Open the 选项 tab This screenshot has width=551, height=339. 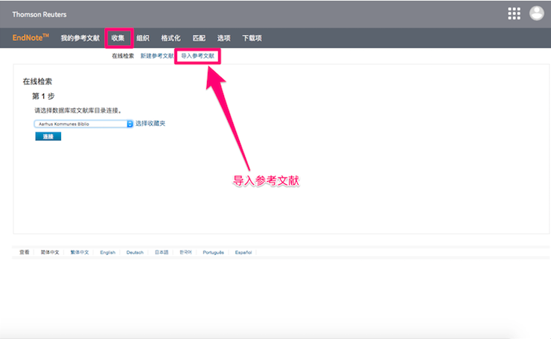tap(224, 38)
